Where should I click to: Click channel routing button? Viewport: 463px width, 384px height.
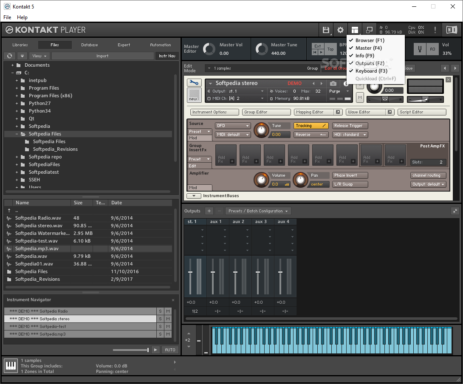(428, 175)
